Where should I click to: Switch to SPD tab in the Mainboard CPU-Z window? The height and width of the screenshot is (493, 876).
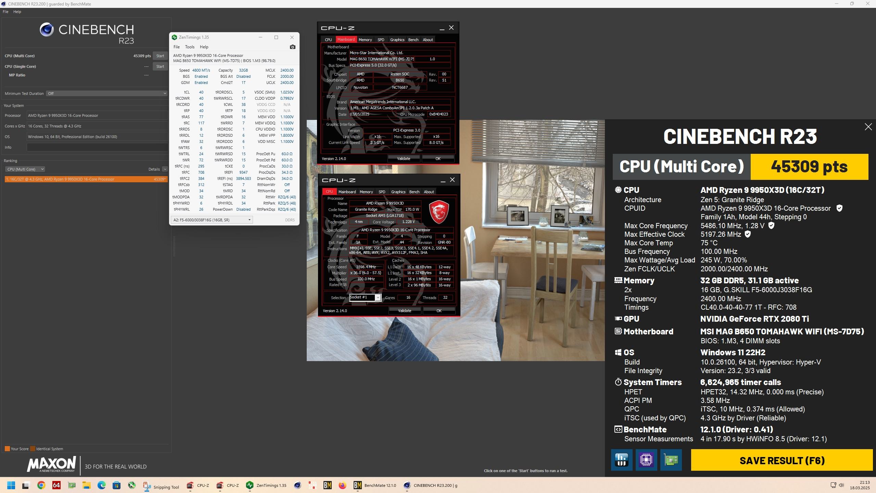(381, 40)
